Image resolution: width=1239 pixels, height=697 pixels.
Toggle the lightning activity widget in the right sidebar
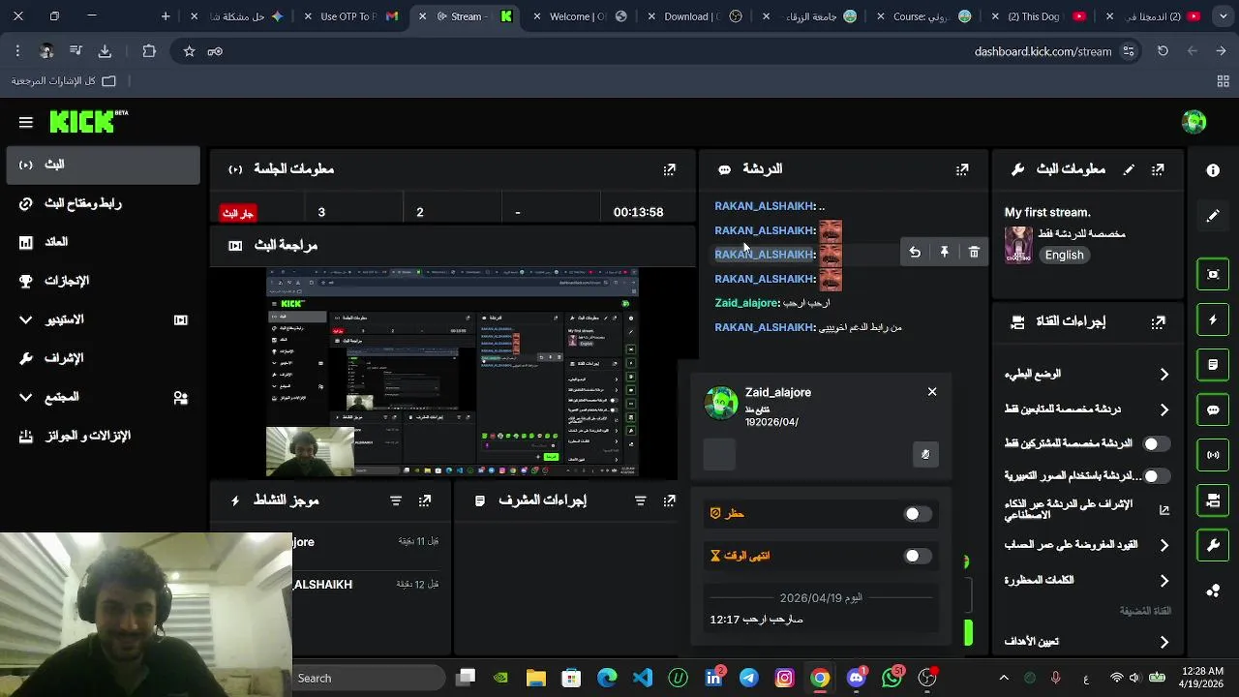[x=1213, y=319]
